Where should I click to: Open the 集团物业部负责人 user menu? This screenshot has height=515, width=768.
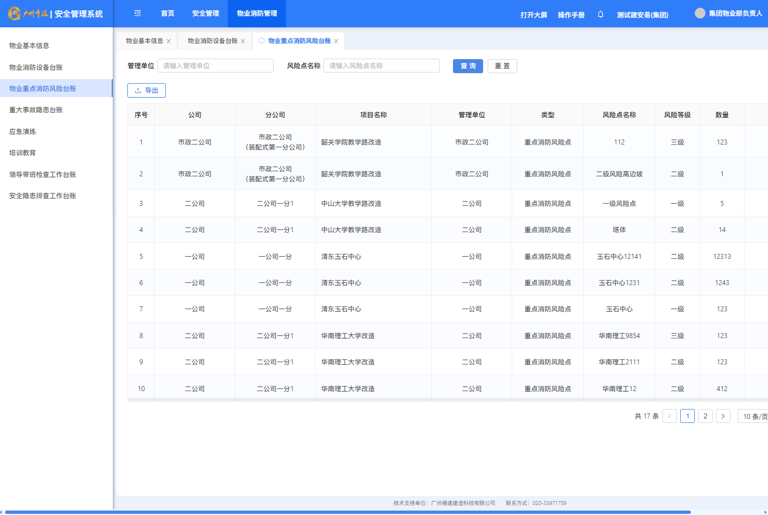coord(735,13)
